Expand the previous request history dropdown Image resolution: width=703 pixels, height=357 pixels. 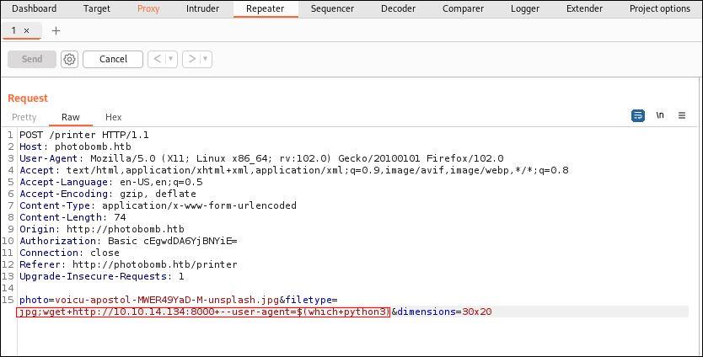tap(170, 59)
